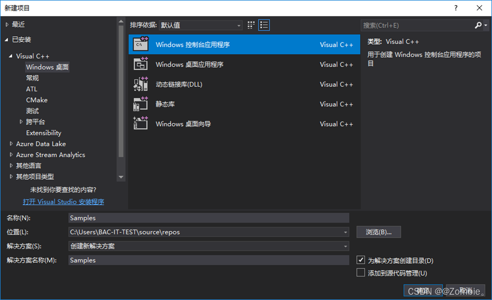Select the 动态链接库(DLL) template name

tap(179, 84)
